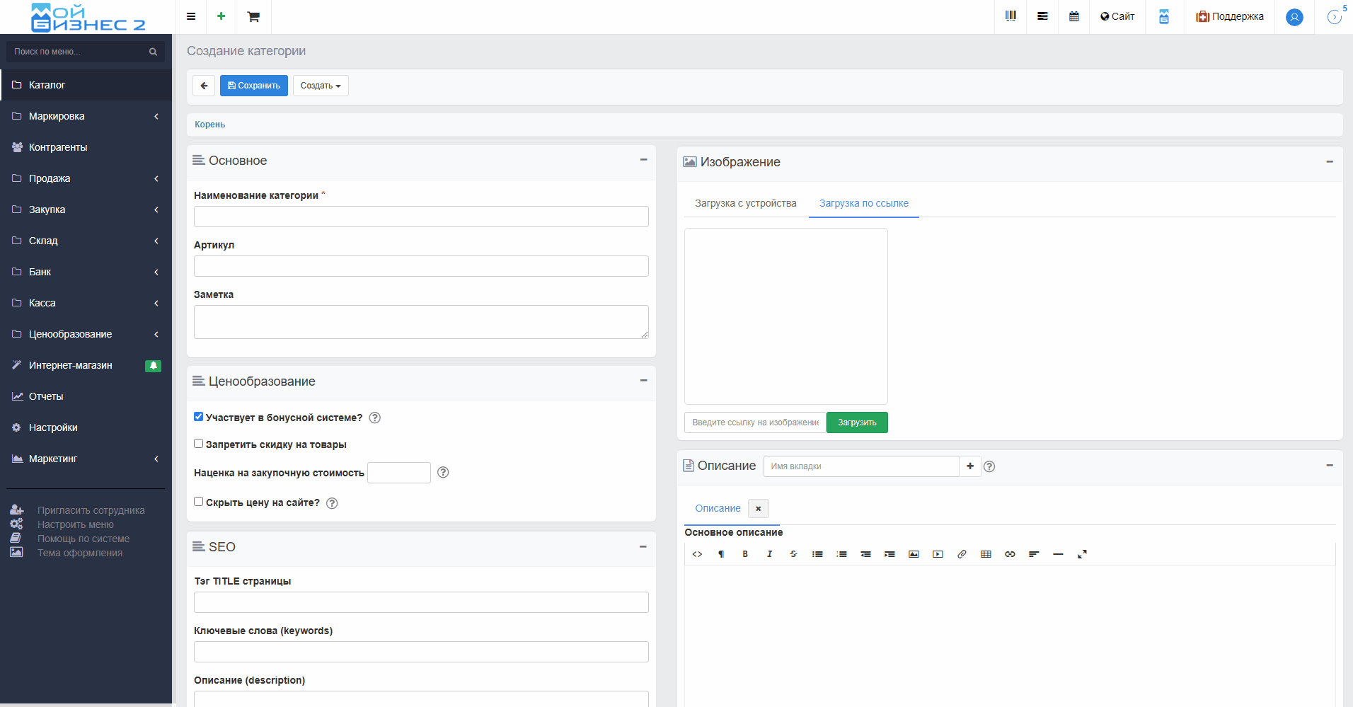Show help for 'Наценка на закупочную стоимость'
The height and width of the screenshot is (707, 1353).
tap(443, 472)
